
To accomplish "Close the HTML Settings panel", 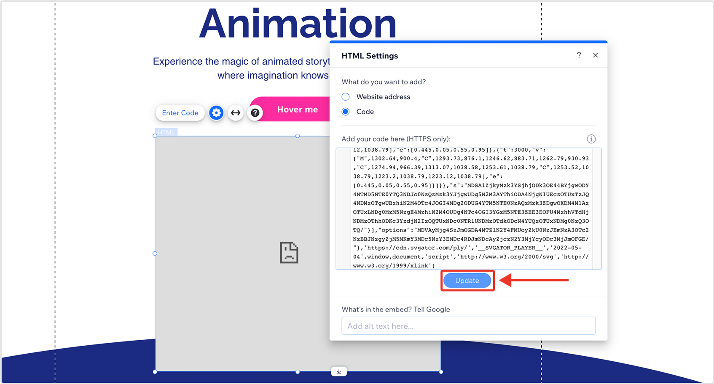I will pos(595,55).
